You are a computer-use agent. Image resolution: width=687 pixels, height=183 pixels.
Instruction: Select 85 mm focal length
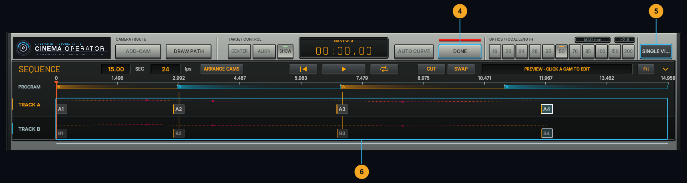588,51
